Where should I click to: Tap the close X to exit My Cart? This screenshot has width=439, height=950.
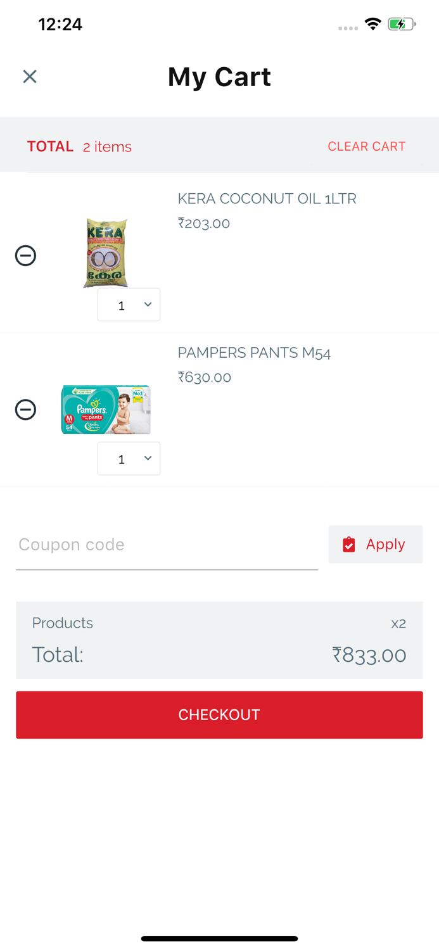(29, 76)
